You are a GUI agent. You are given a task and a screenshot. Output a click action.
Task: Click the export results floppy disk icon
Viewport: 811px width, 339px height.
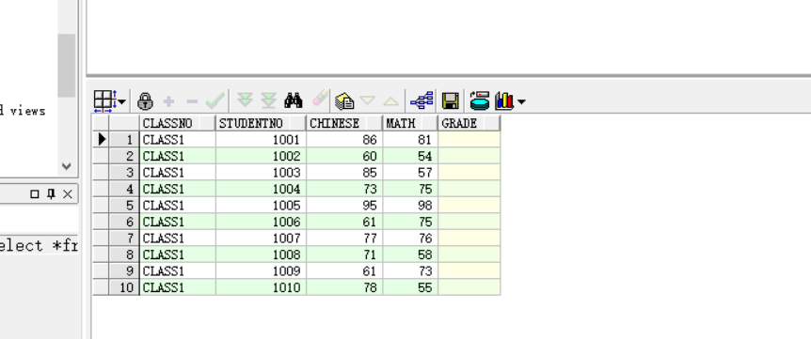point(451,100)
